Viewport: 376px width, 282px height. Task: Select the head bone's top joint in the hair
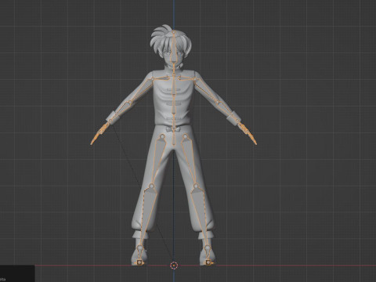click(174, 32)
